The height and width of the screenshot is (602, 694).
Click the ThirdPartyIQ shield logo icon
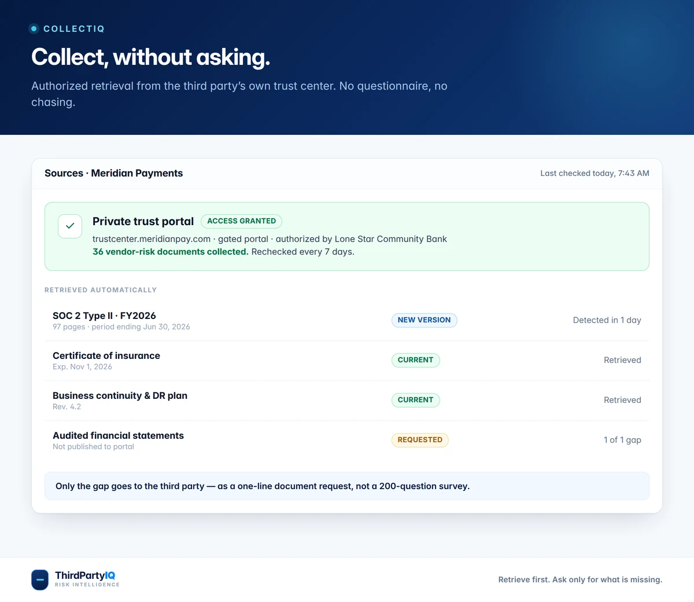40,579
